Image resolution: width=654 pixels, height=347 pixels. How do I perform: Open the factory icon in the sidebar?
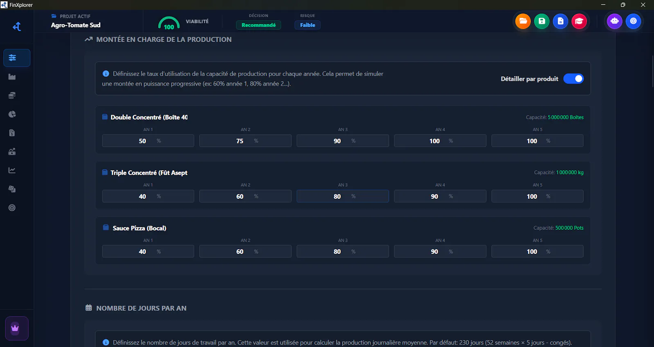pos(12,77)
